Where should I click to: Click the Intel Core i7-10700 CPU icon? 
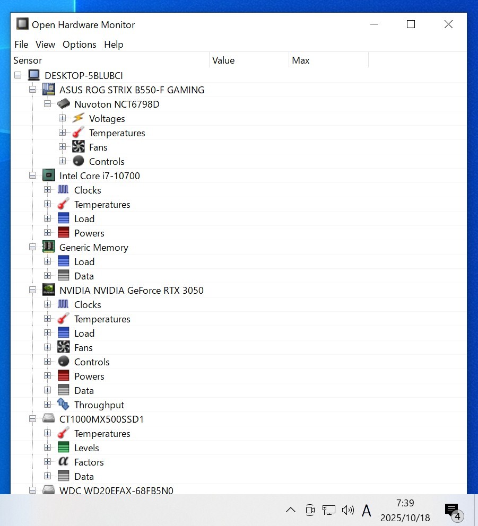[49, 176]
